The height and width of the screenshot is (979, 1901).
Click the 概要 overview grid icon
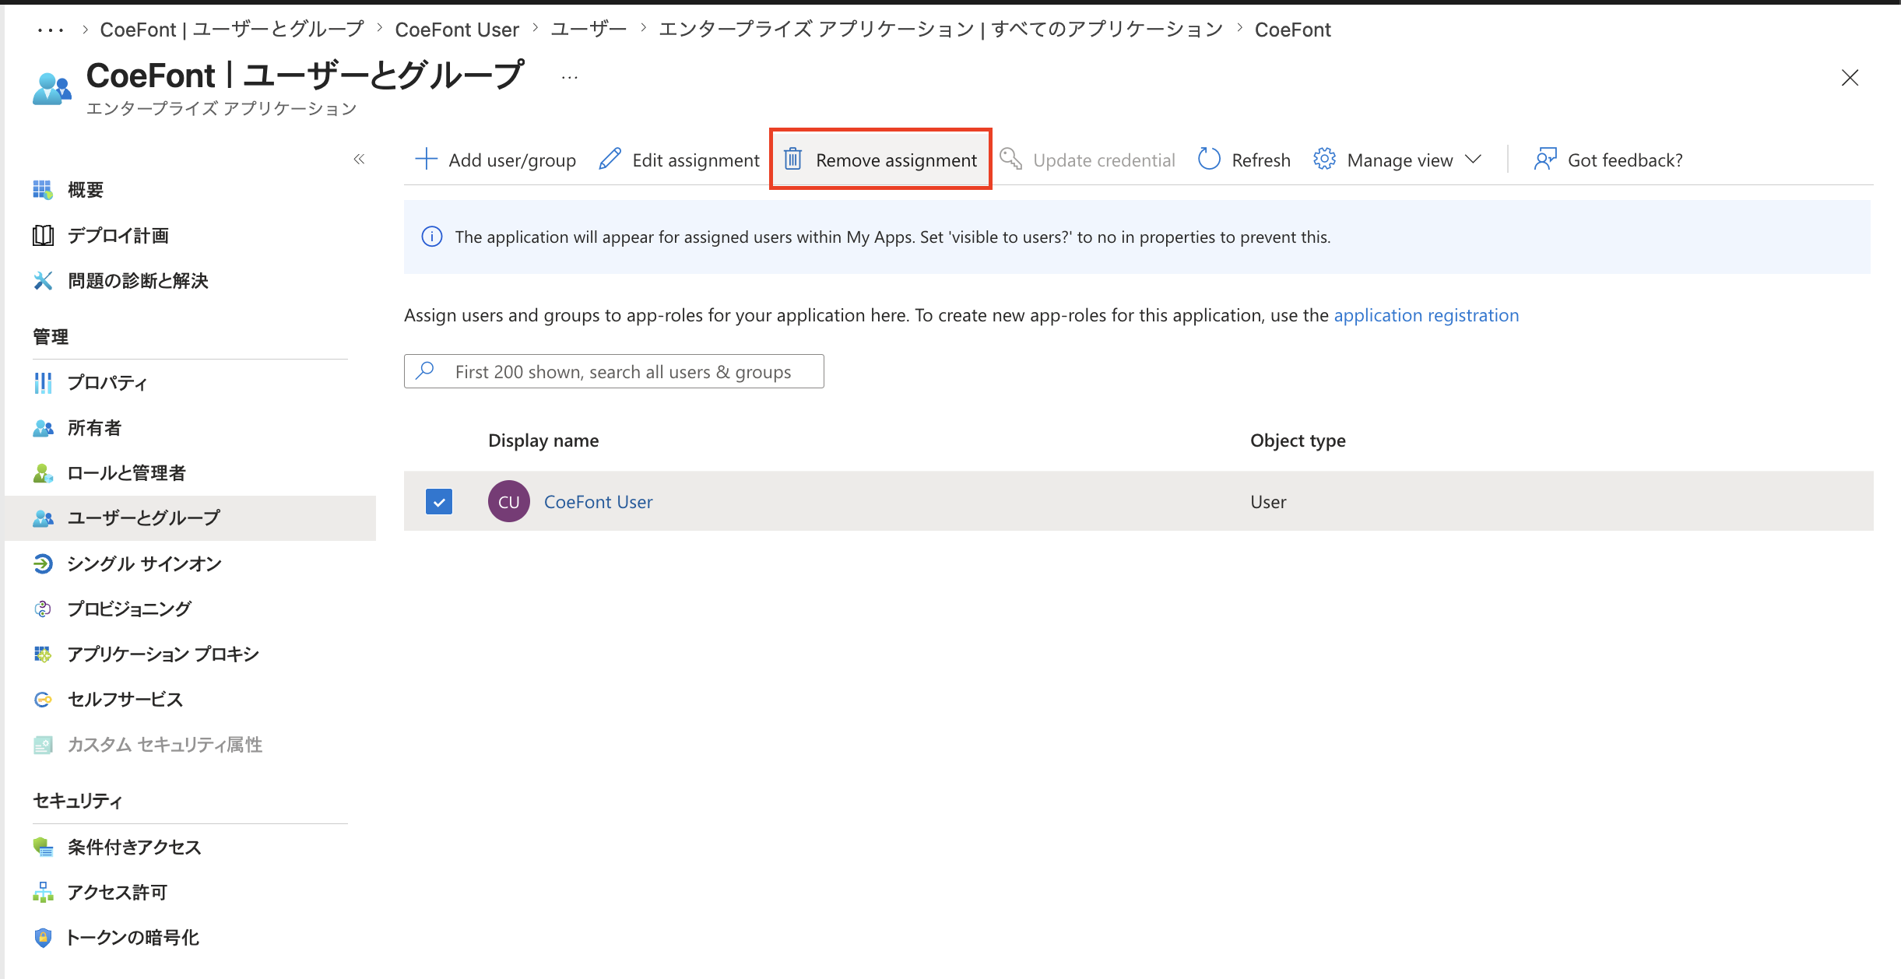pos(43,190)
